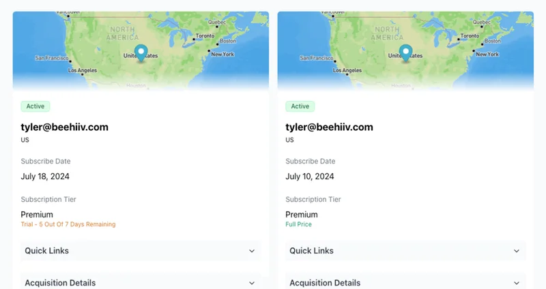The height and width of the screenshot is (289, 546).
Task: Open tyler@beehiiv.com subscriber from July 18 card
Action: [x=64, y=127]
